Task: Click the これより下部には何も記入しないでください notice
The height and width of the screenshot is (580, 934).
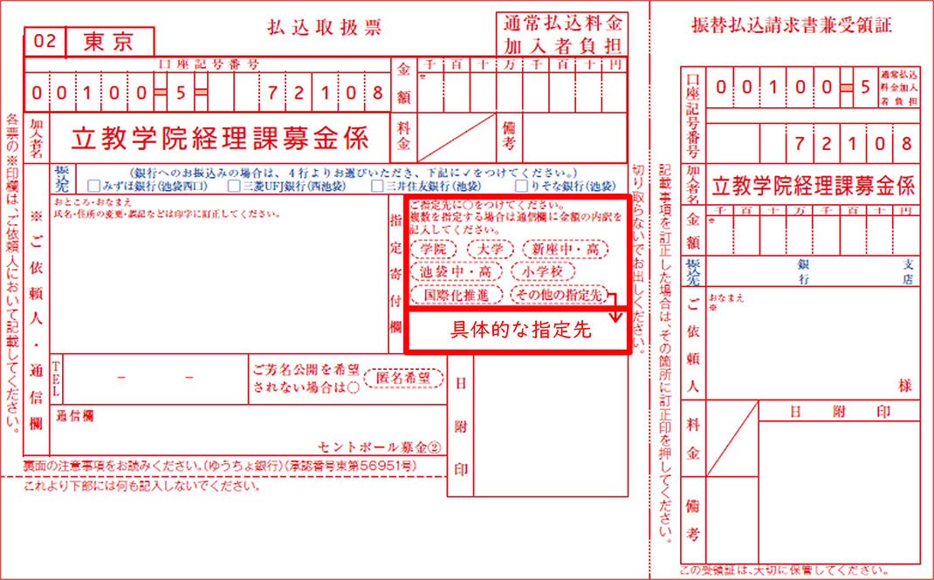Action: [141, 486]
